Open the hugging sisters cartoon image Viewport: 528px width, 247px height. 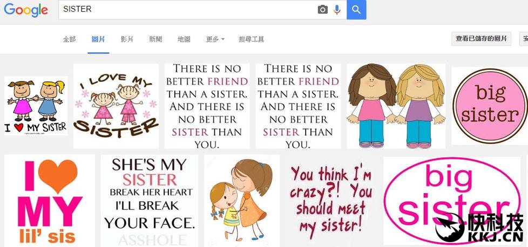click(242, 201)
